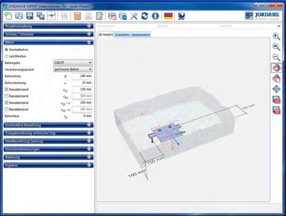Click the Bauteil field
The height and width of the screenshot is (216, 286).
[x=189, y=26]
